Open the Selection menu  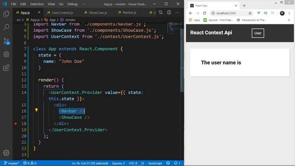37,4
